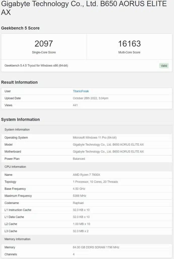This screenshot has height=259, width=174.
Task: Click the Power Plan row label
Action: [x=12, y=159]
